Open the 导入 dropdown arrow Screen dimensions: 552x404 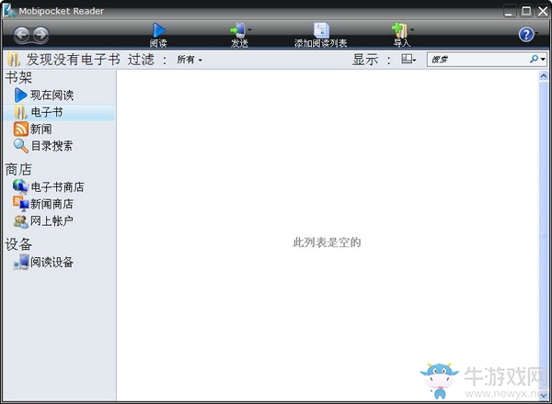click(x=412, y=30)
